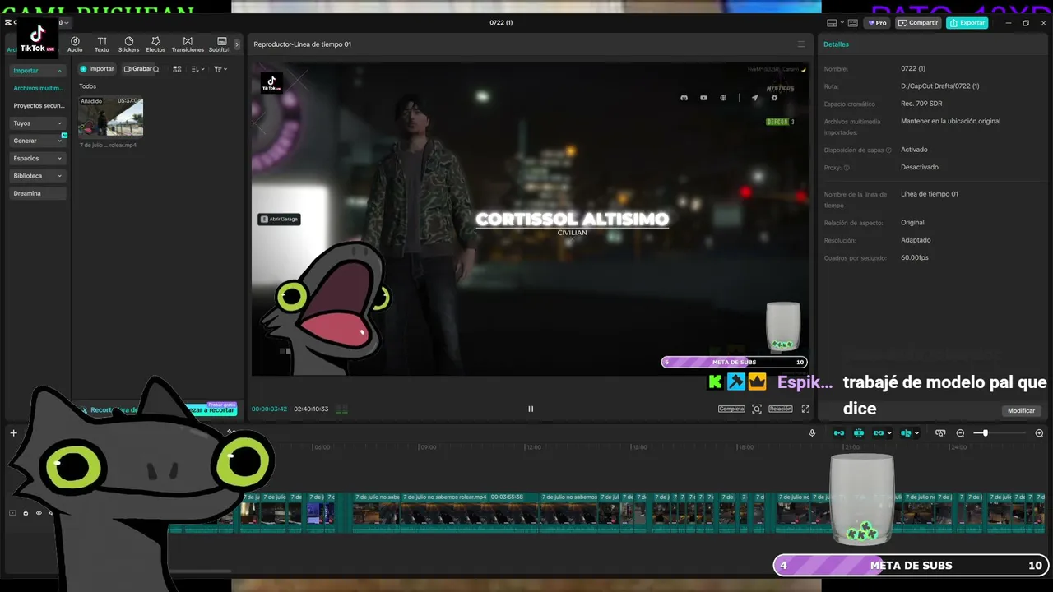Open the player panel menu icon
Image resolution: width=1053 pixels, height=592 pixels.
point(801,44)
